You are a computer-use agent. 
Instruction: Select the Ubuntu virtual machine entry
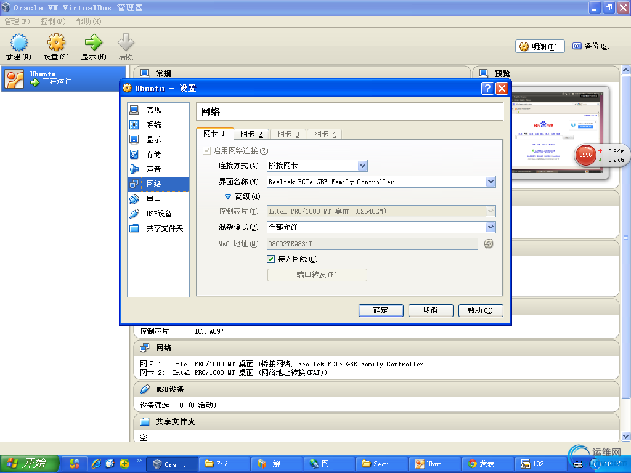(x=63, y=78)
